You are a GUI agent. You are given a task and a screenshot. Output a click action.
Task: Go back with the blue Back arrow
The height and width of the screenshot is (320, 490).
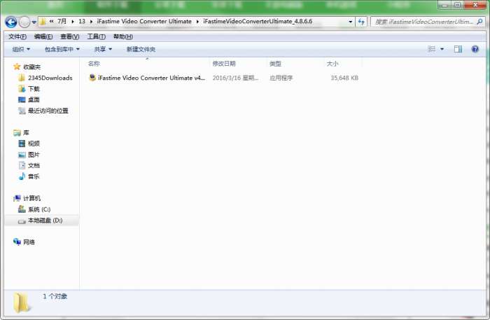pos(11,22)
